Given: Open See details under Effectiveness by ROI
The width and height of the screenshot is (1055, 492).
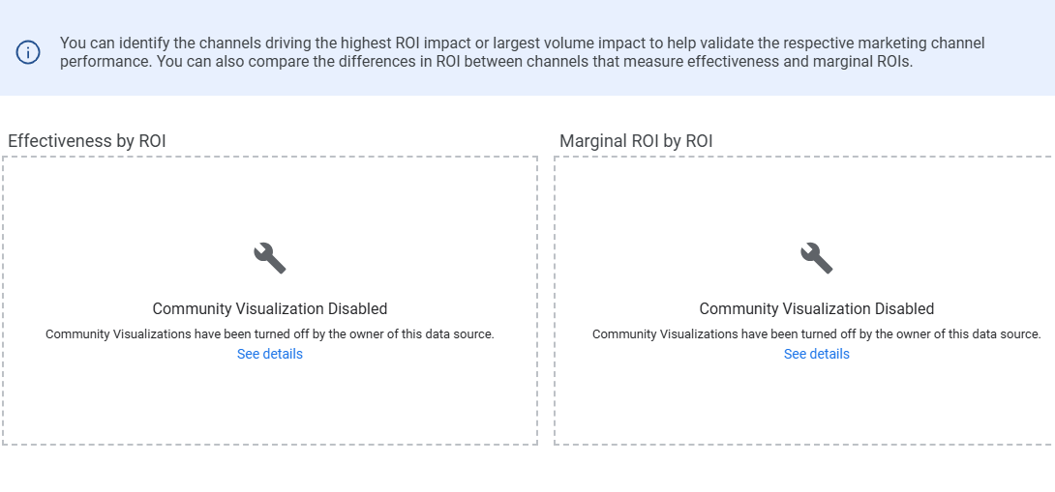Looking at the screenshot, I should pos(269,354).
